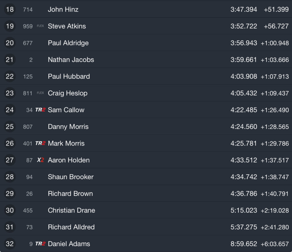Click position 25 circle badge
Screen dimensions: 292x252
[x=10, y=126]
